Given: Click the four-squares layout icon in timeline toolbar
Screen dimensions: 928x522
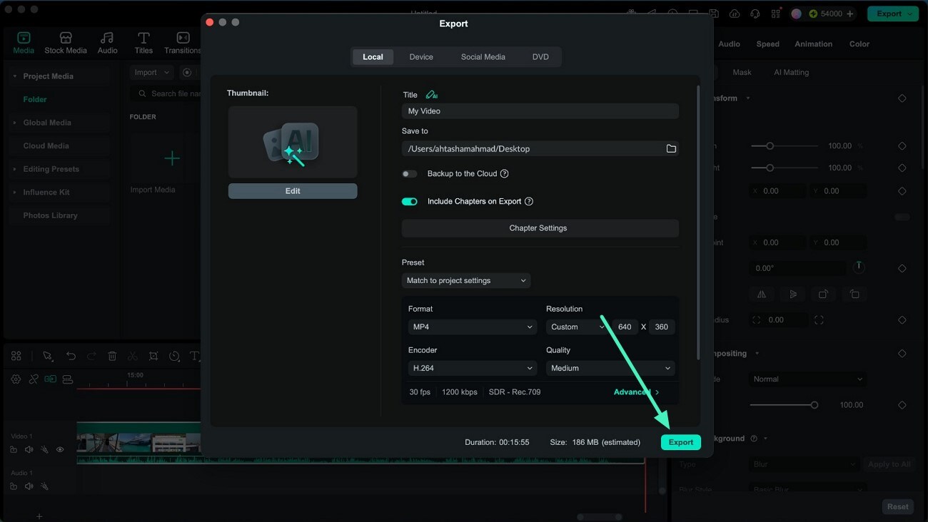Looking at the screenshot, I should 16,356.
